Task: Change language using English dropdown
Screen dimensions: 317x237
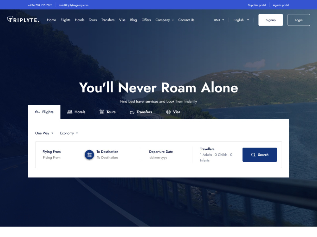Action: point(241,20)
